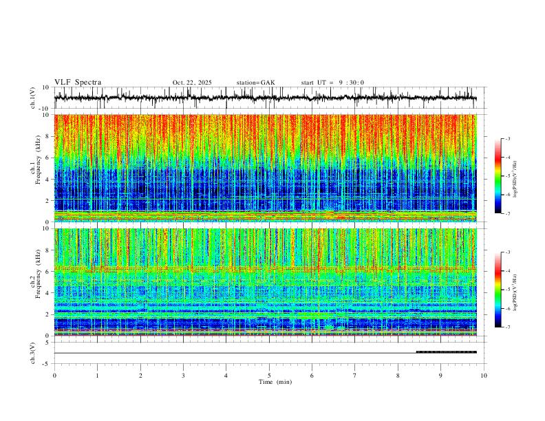Click the "-7" label on ch.2 colorbar

coord(507,327)
